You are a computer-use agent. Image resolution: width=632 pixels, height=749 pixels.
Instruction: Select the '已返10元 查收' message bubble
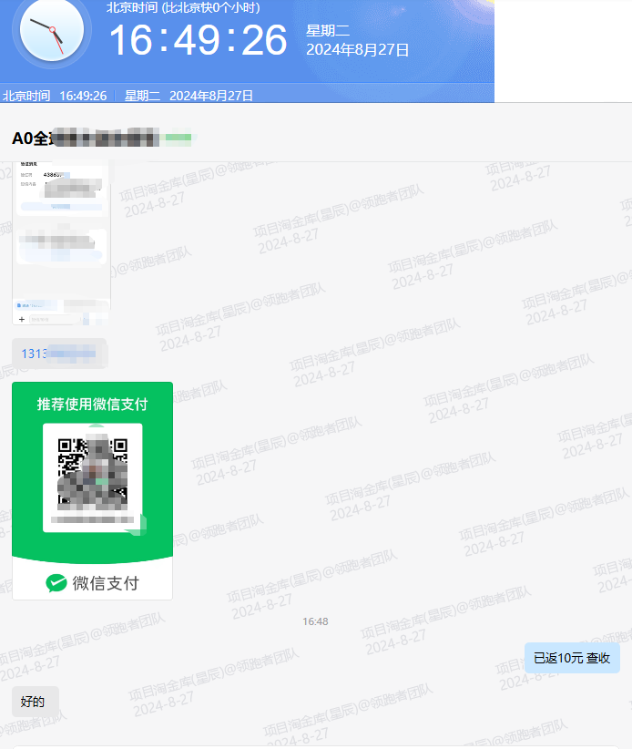pos(572,658)
